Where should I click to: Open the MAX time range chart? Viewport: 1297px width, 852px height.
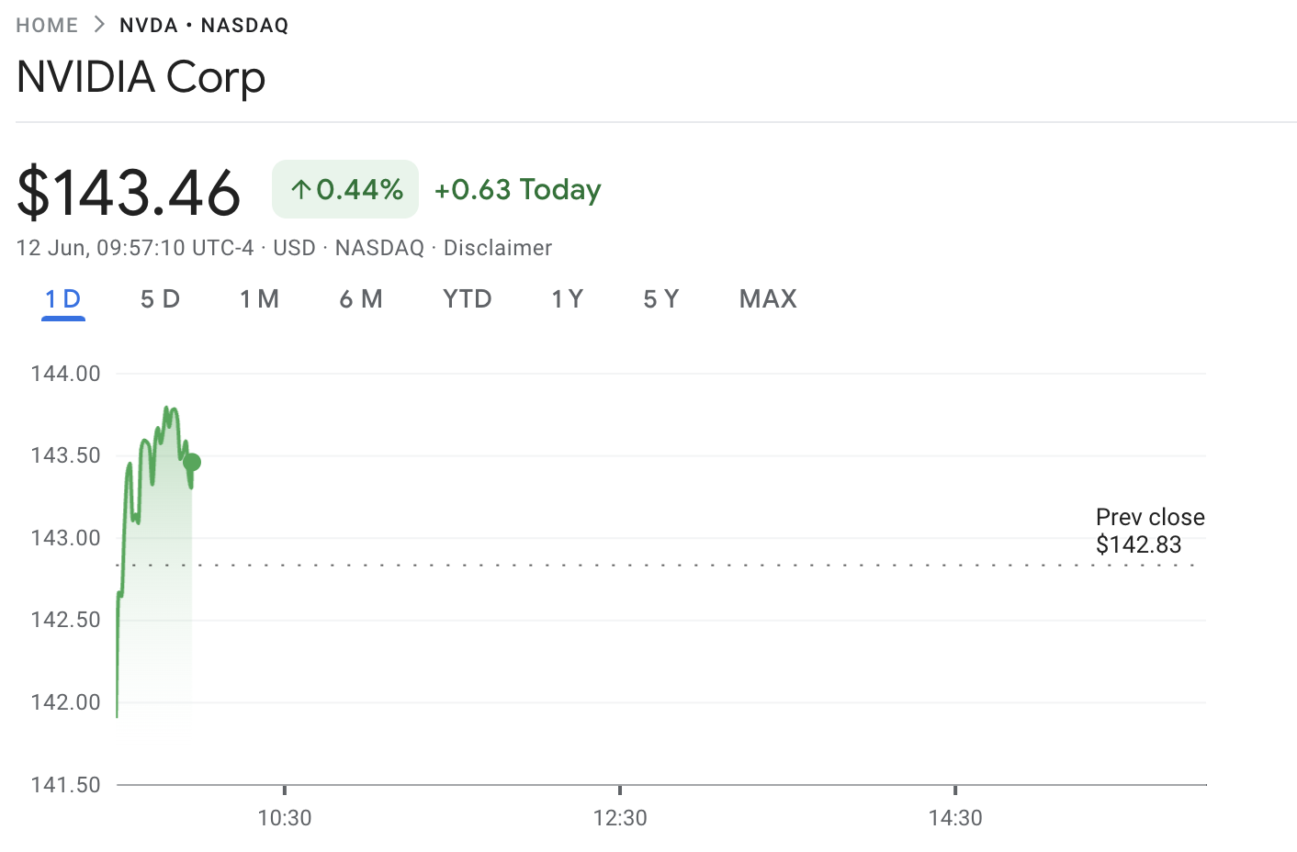click(768, 299)
